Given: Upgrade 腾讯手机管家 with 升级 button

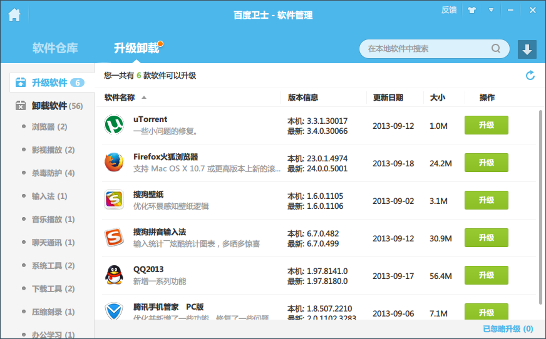Looking at the screenshot, I should point(486,311).
